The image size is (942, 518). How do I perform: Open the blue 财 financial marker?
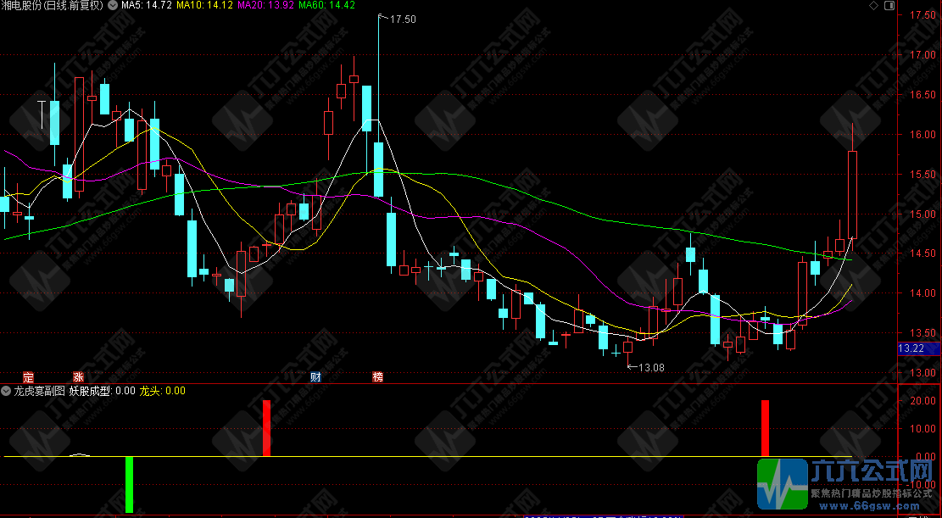point(315,376)
